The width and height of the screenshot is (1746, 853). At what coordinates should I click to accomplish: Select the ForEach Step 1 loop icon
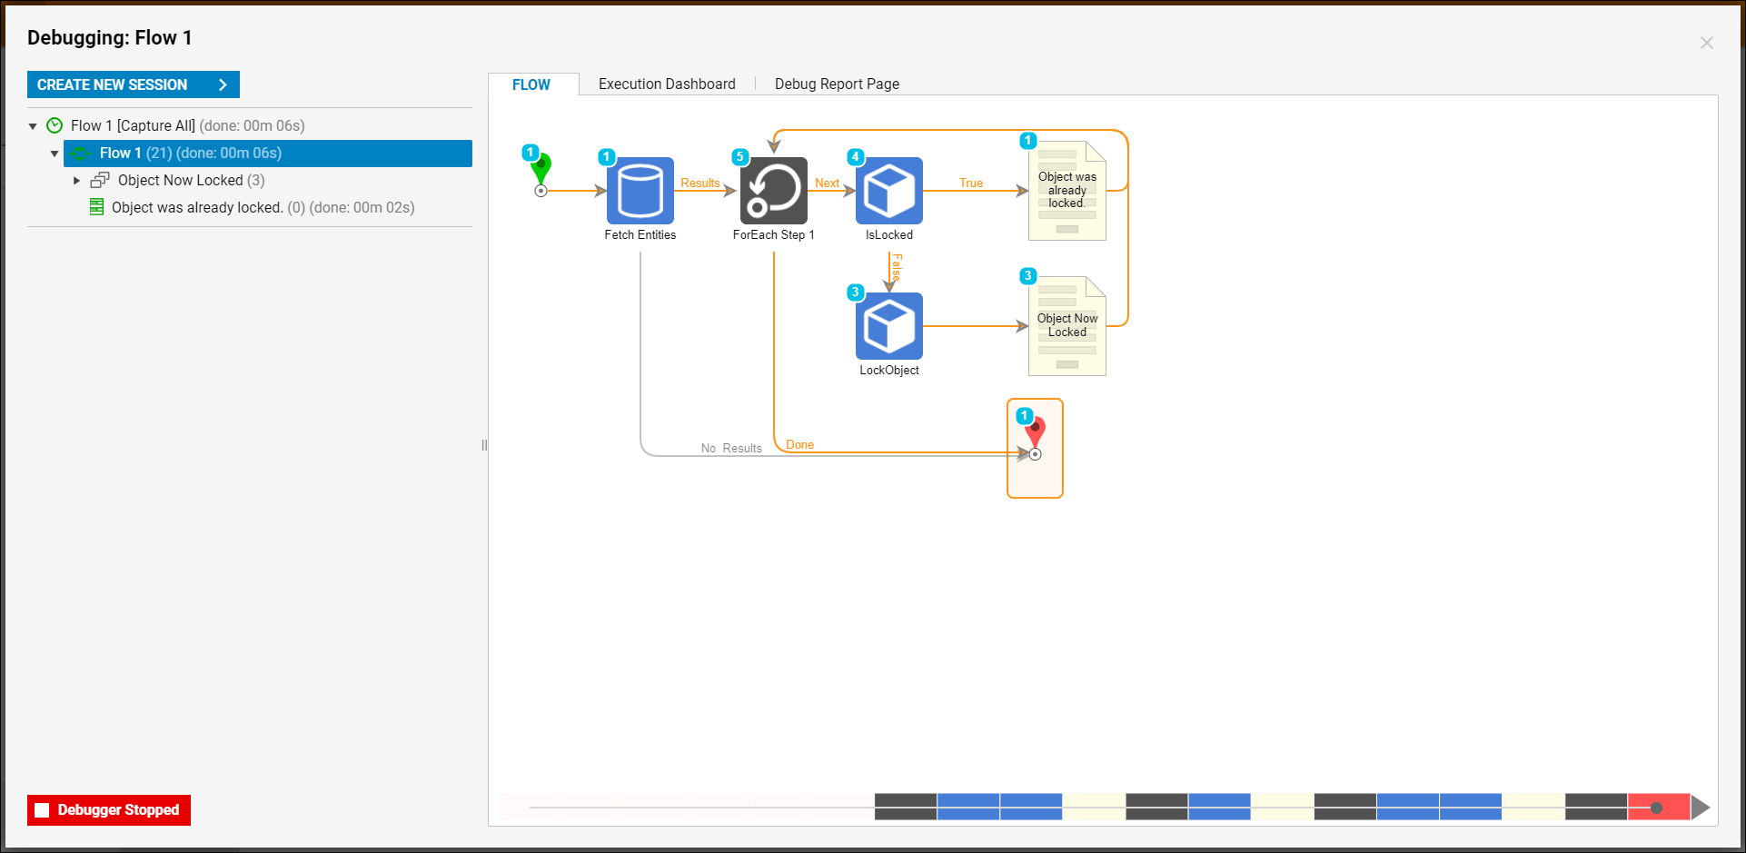774,191
